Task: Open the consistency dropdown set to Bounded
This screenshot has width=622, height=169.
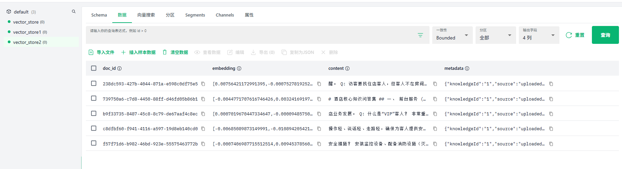Action: coord(453,35)
